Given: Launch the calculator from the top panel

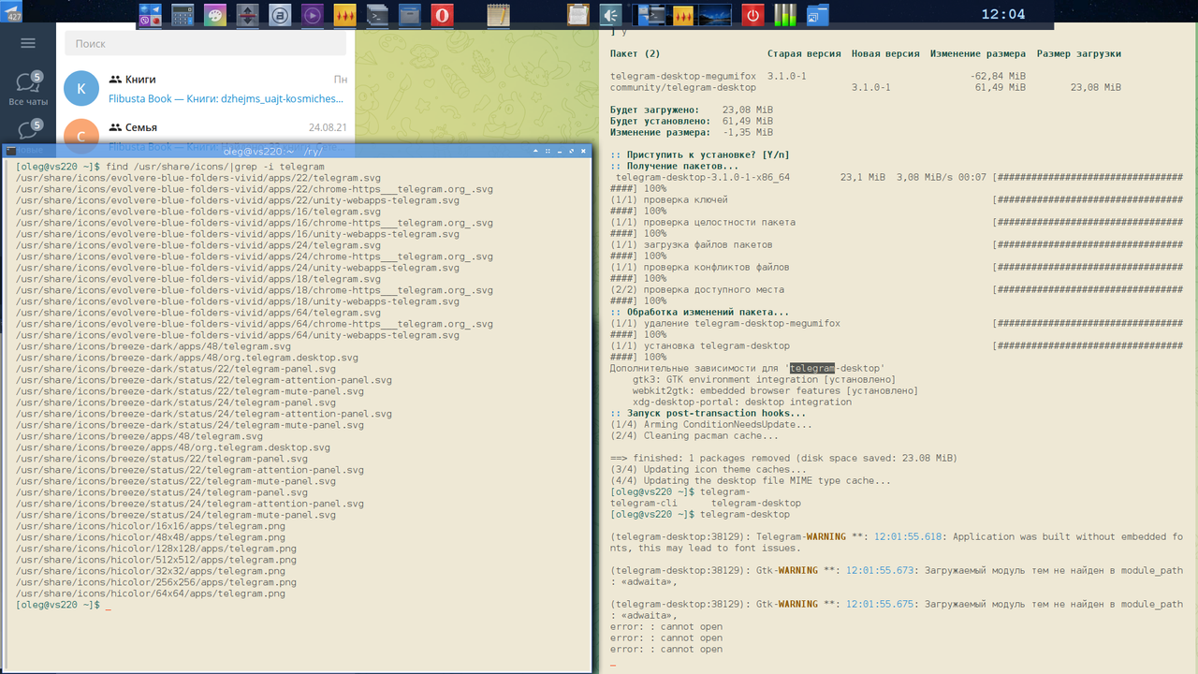Looking at the screenshot, I should click(183, 15).
